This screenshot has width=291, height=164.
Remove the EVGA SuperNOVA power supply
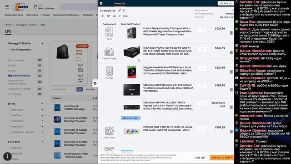231,52
